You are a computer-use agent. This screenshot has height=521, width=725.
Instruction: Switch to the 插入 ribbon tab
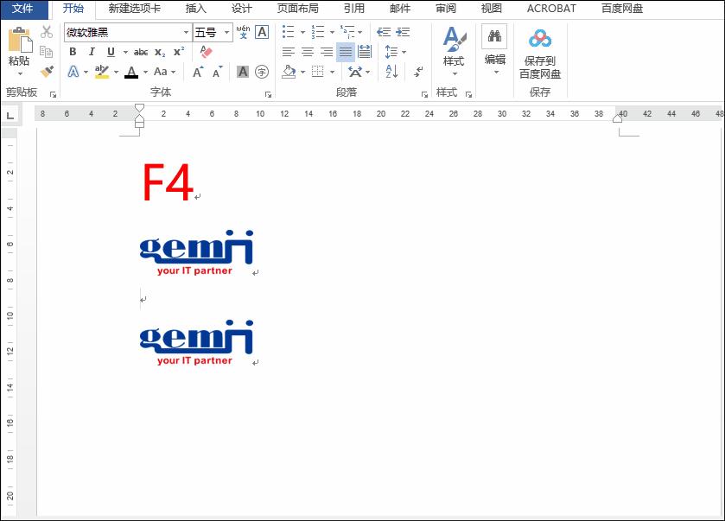(x=194, y=9)
